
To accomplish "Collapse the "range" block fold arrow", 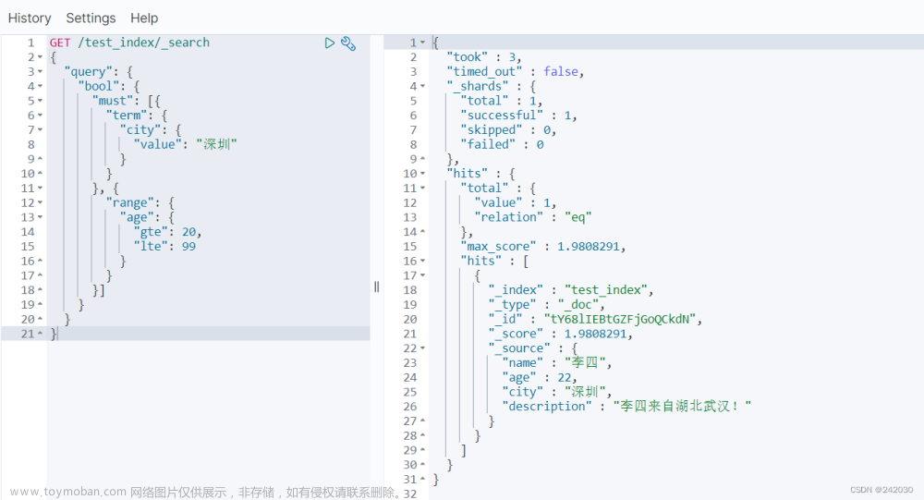I will (x=40, y=202).
